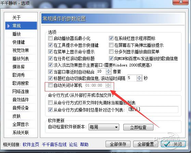Click the default playlist text field
The width and height of the screenshot is (191, 153).
click(x=153, y=110)
